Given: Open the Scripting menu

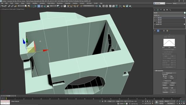Looking at the screenshot, I should tap(75, 3).
